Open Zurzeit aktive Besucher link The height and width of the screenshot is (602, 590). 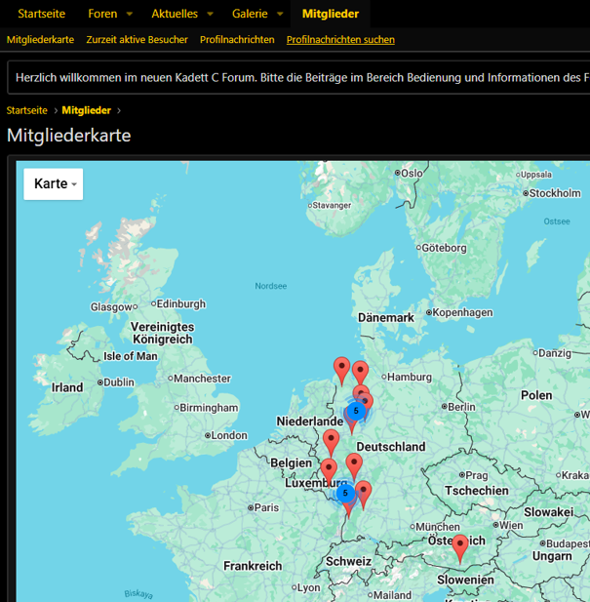(x=137, y=40)
